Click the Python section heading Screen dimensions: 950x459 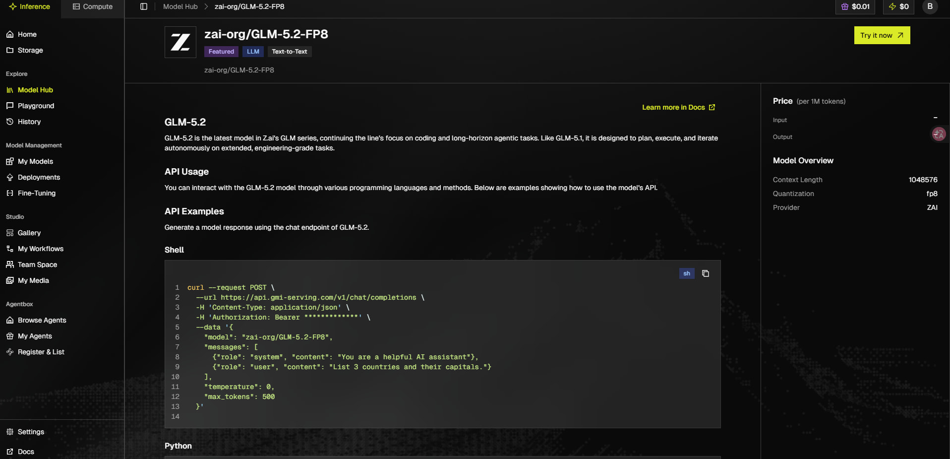(178, 446)
